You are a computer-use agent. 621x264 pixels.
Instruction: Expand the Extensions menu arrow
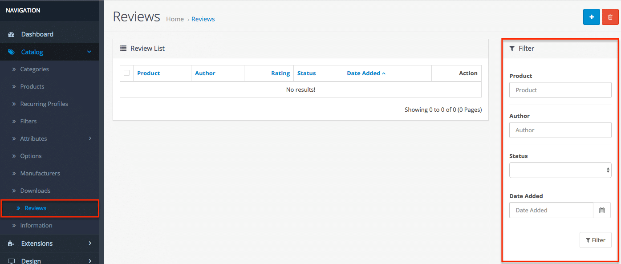(x=90, y=244)
